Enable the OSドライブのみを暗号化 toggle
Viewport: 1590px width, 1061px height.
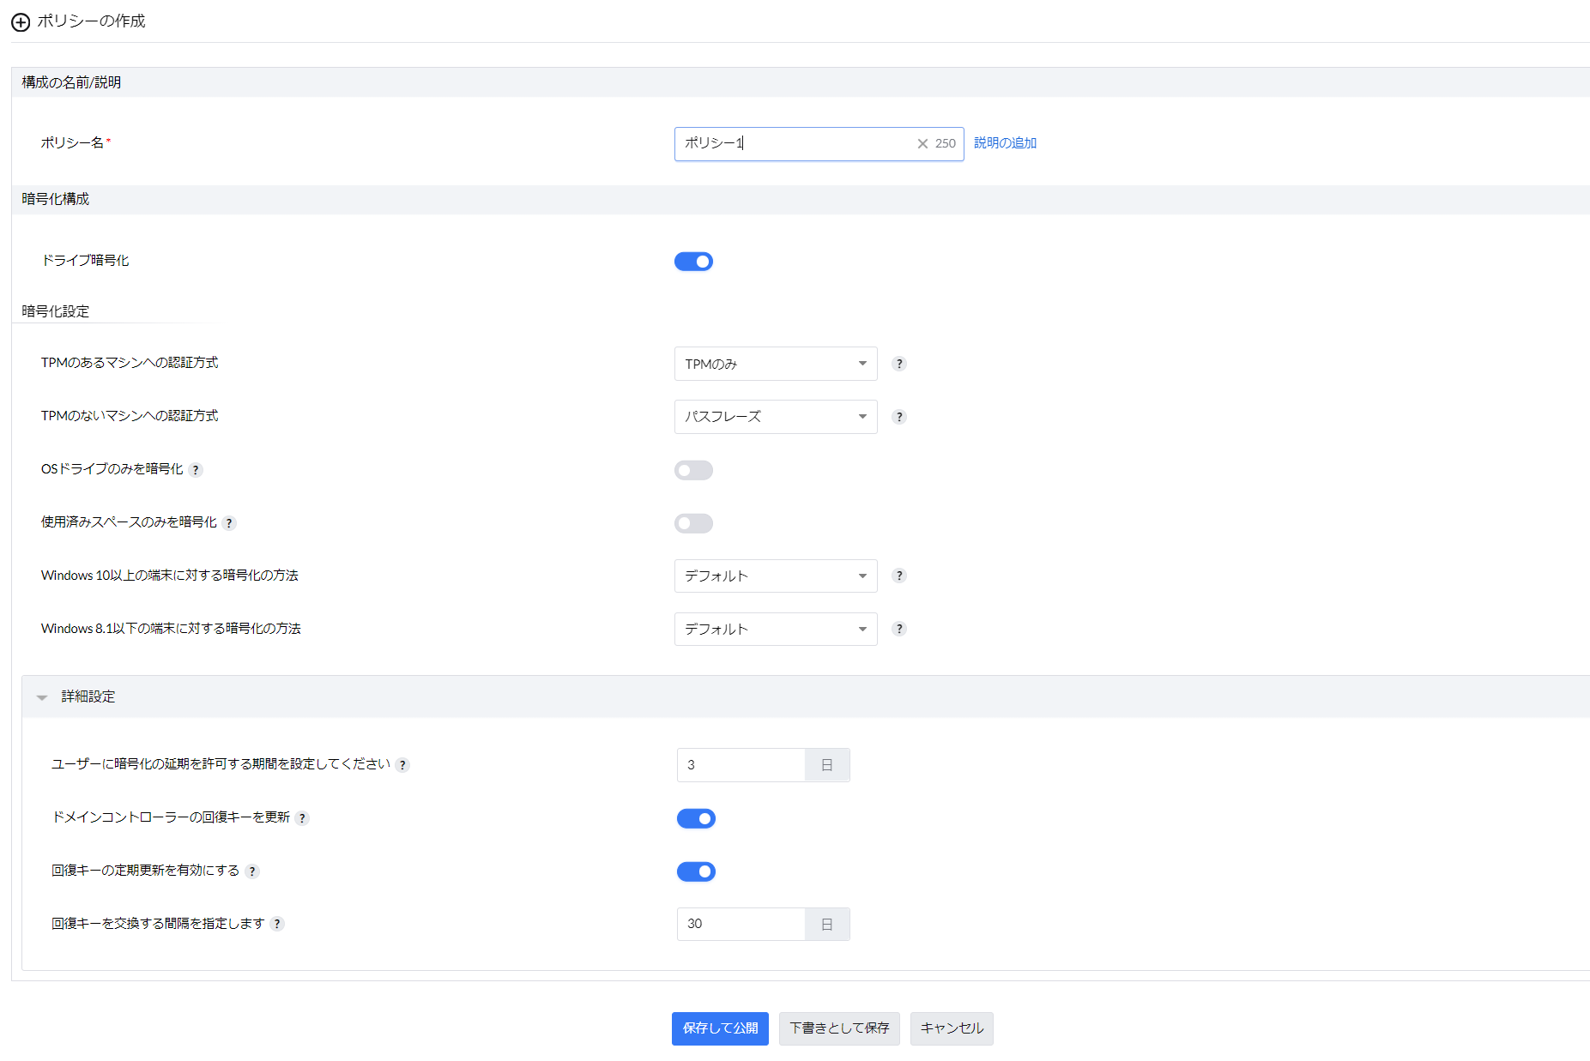[x=693, y=470]
